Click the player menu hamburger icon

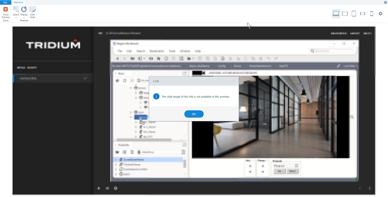tap(100, 33)
